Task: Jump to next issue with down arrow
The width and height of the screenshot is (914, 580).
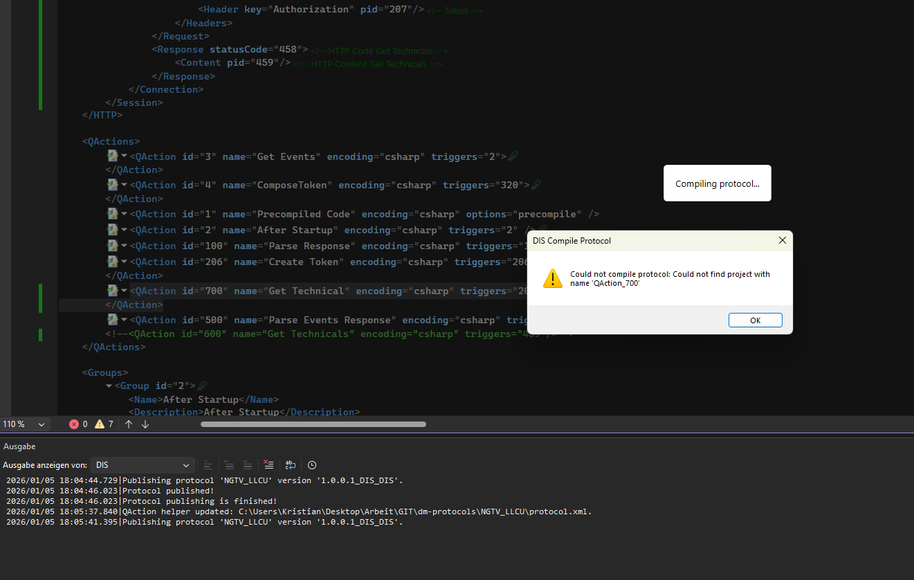Action: [145, 424]
